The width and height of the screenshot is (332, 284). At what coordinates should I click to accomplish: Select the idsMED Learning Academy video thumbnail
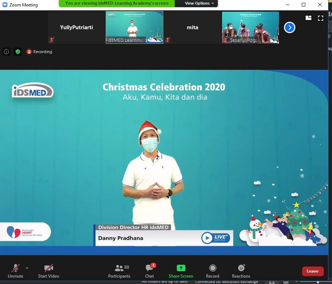(x=135, y=27)
